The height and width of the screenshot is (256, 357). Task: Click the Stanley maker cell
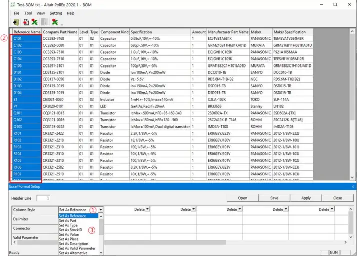pyautogui.click(x=261, y=106)
